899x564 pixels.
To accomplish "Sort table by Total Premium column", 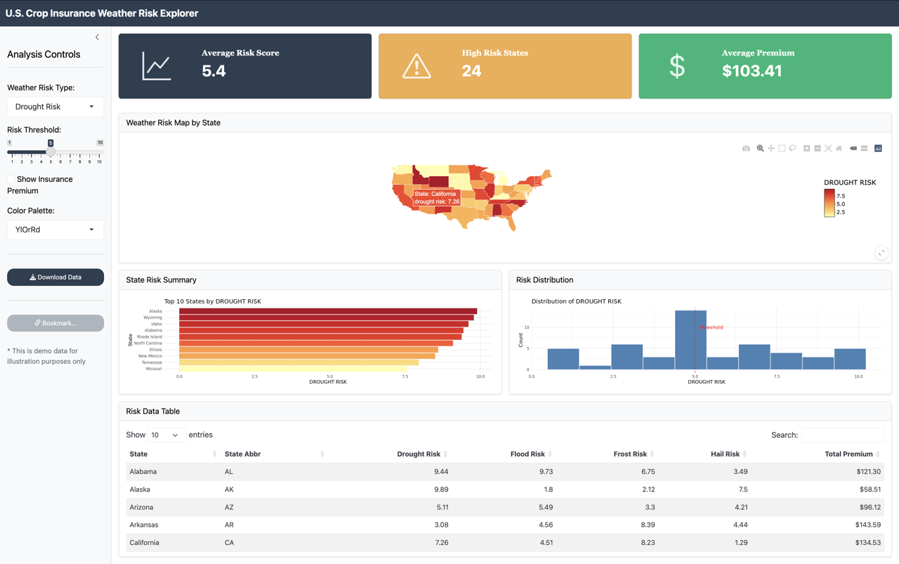I will [x=848, y=454].
